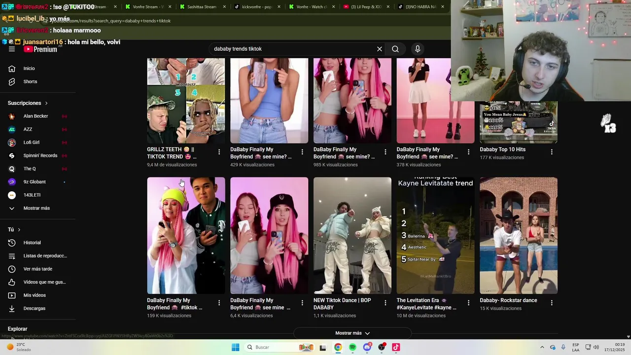
Task: Expand Mostrar más under subscriptions
Action: tap(37, 208)
